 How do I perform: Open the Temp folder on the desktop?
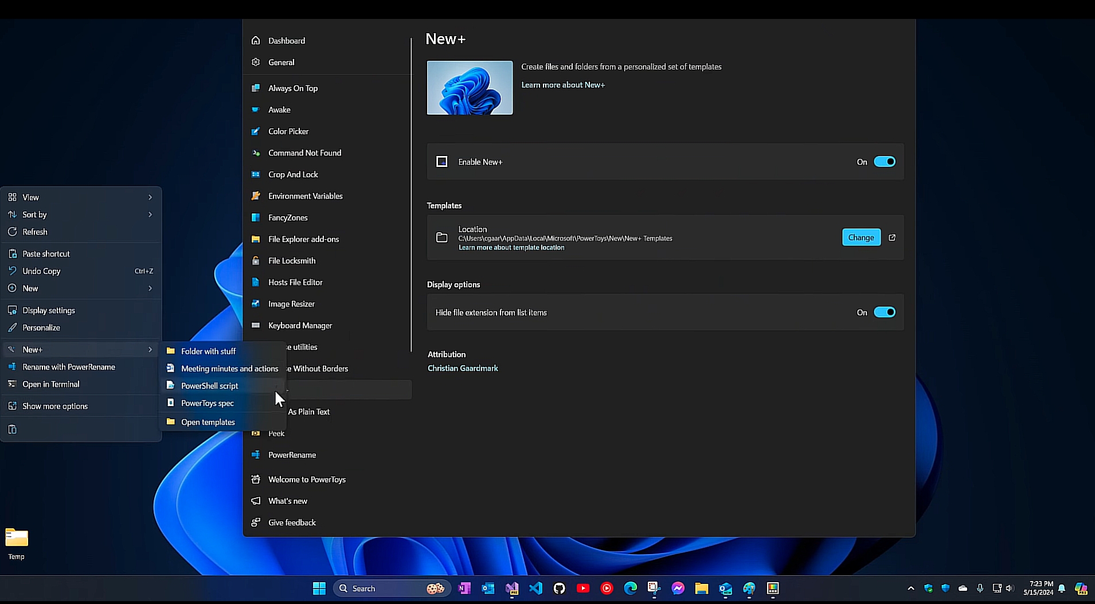tap(17, 544)
